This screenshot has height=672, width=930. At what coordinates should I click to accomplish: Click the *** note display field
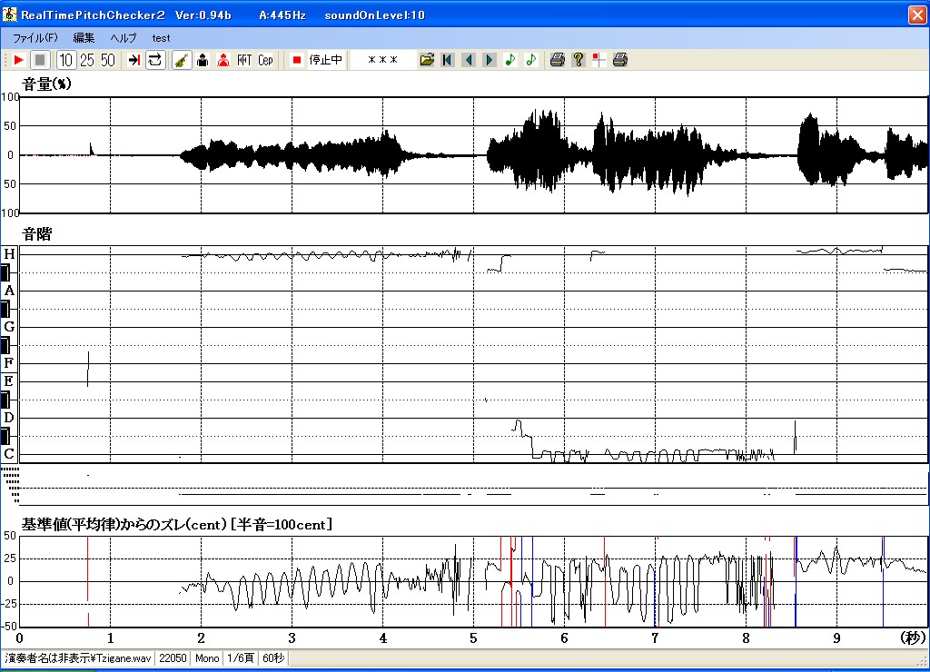pos(382,60)
